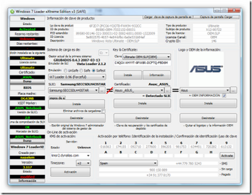Click the green app icon in title bar

pos(12,12)
